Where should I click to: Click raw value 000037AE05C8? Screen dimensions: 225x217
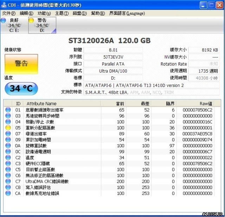pos(197,134)
